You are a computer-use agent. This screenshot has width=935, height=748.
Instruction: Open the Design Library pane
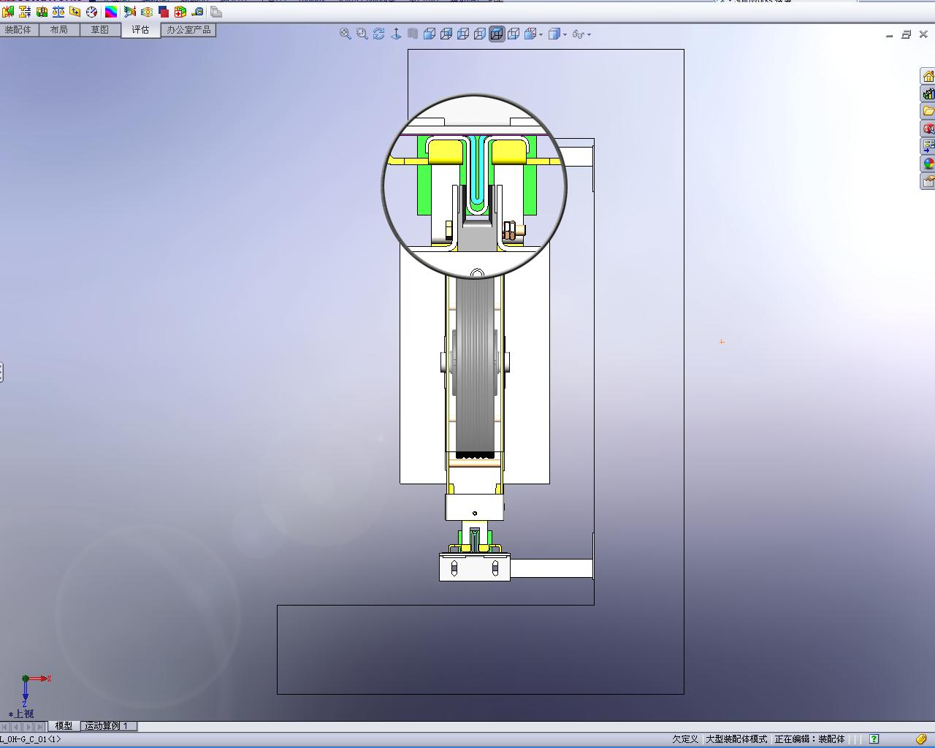(928, 94)
